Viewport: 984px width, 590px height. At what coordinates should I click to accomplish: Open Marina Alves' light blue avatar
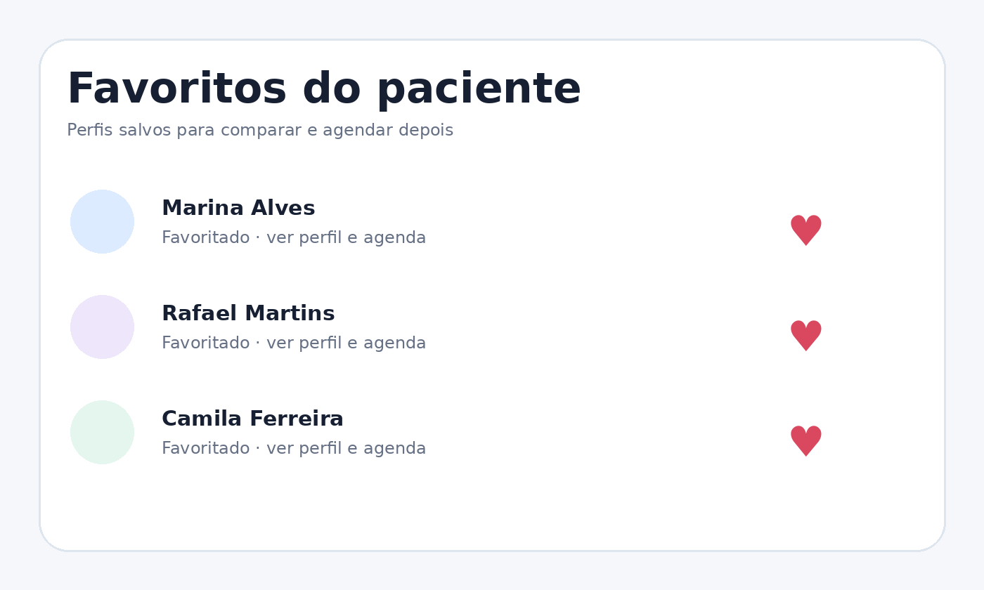click(102, 221)
